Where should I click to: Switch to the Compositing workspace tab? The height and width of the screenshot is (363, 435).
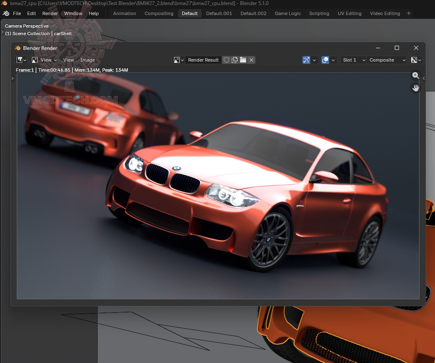[x=159, y=13]
